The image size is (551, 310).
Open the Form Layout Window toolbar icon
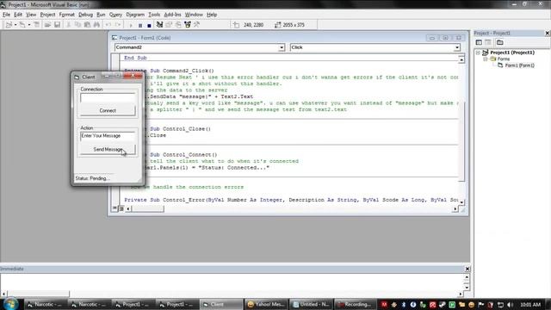[178, 25]
